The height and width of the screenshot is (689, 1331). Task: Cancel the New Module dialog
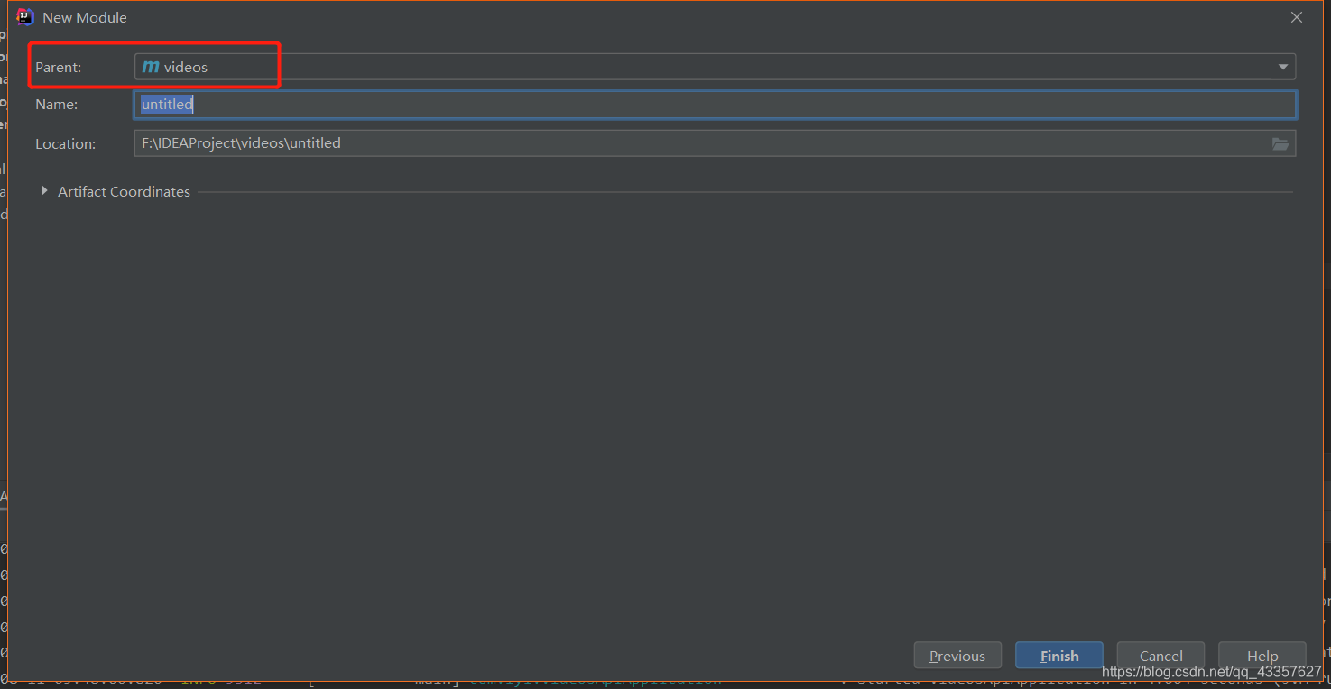click(1160, 656)
